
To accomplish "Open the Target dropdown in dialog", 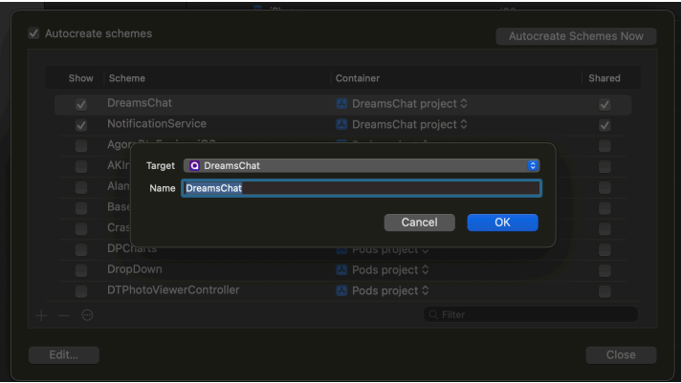I will tap(534, 165).
